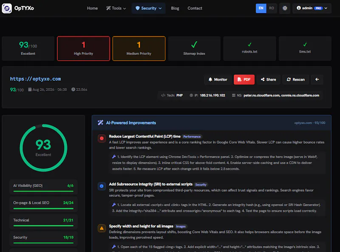
Task: Click 'Add Subresource Integrity (SRI) to external scripts'
Action: click(x=151, y=184)
